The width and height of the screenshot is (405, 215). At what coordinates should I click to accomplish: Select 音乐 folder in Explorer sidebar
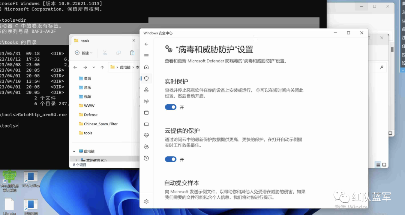85,87
